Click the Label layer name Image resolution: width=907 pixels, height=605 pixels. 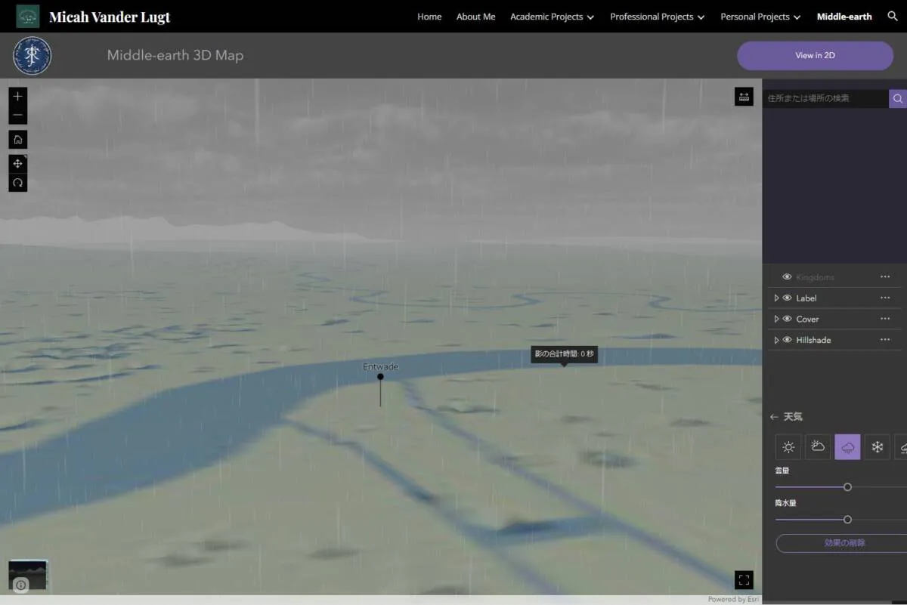point(806,298)
